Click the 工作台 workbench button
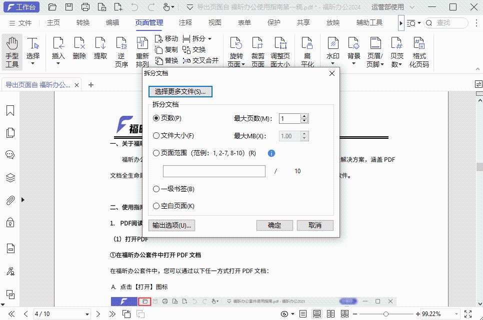 [21, 7]
